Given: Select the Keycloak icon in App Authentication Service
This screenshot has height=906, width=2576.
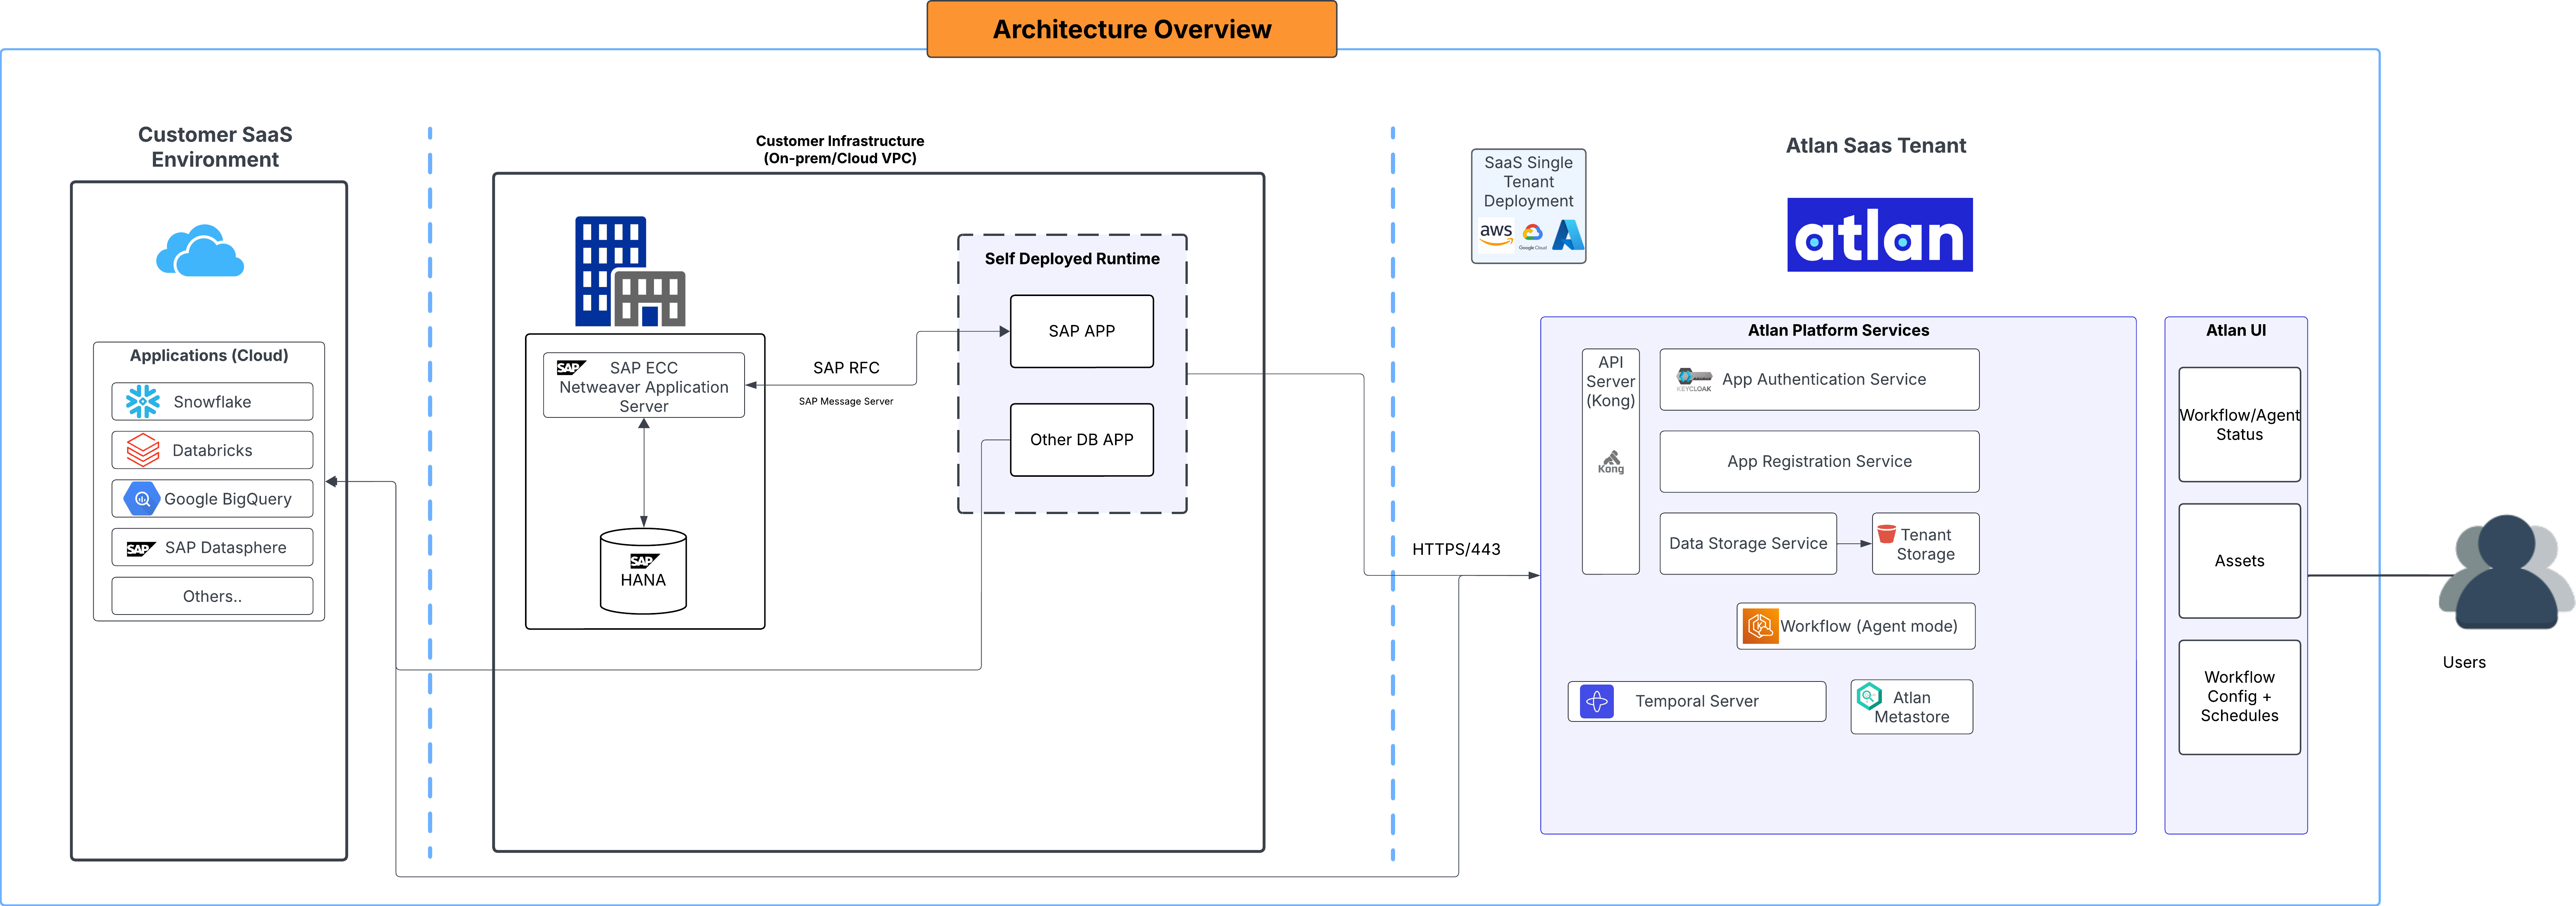Looking at the screenshot, I should 1694,379.
